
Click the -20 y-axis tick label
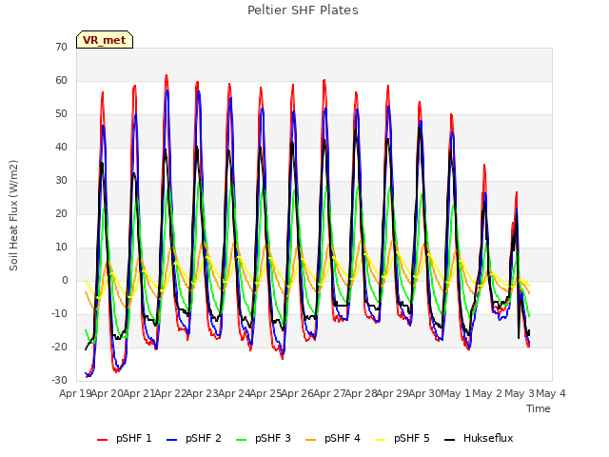pos(59,347)
